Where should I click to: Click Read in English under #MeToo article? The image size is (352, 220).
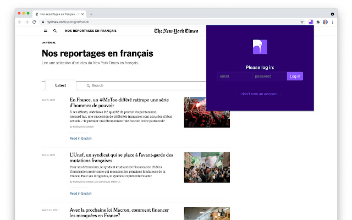(x=81, y=138)
